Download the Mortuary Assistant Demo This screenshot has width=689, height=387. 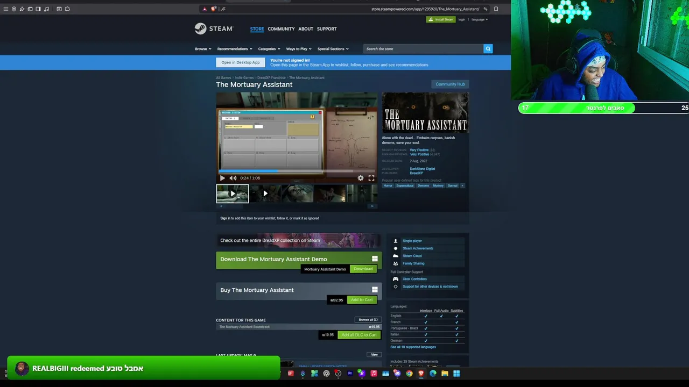click(x=363, y=269)
